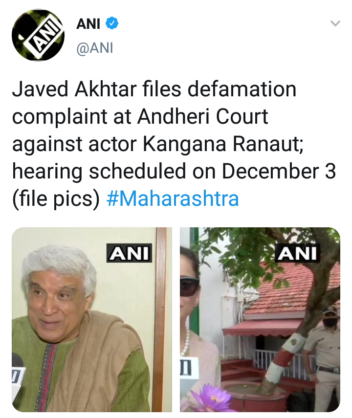Open ANI profile avatar
Viewport: 352px width, 418px height.
(38, 35)
